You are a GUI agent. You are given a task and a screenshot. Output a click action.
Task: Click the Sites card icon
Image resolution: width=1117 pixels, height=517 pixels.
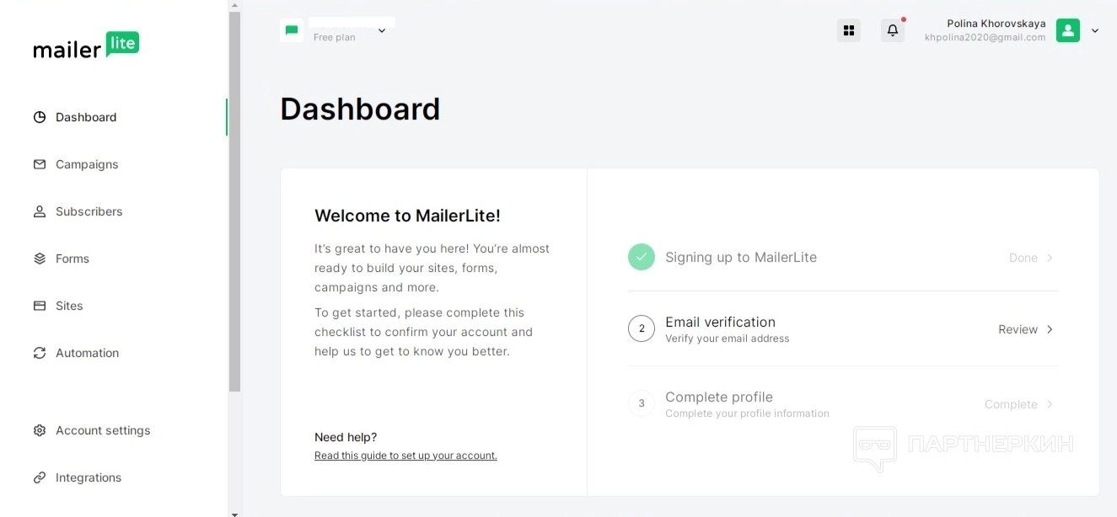pyautogui.click(x=40, y=306)
